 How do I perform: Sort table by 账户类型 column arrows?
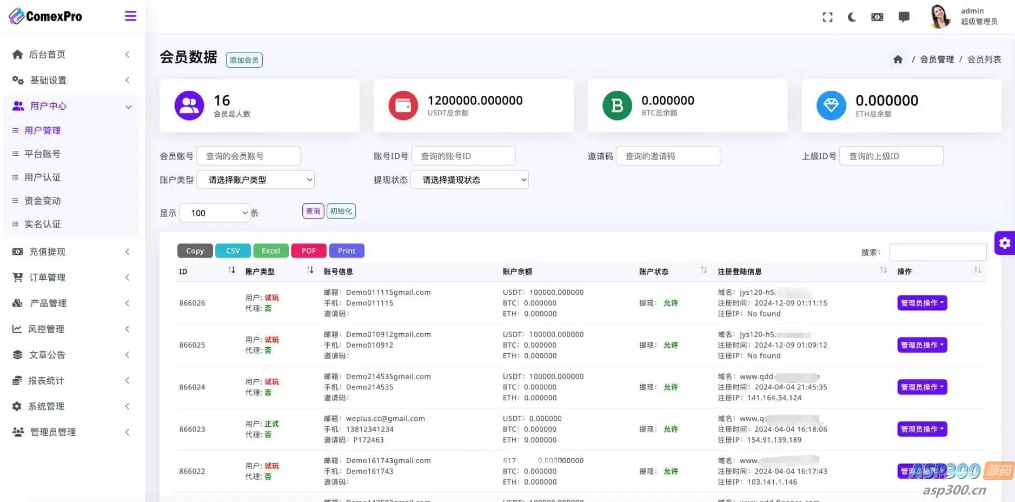click(310, 270)
